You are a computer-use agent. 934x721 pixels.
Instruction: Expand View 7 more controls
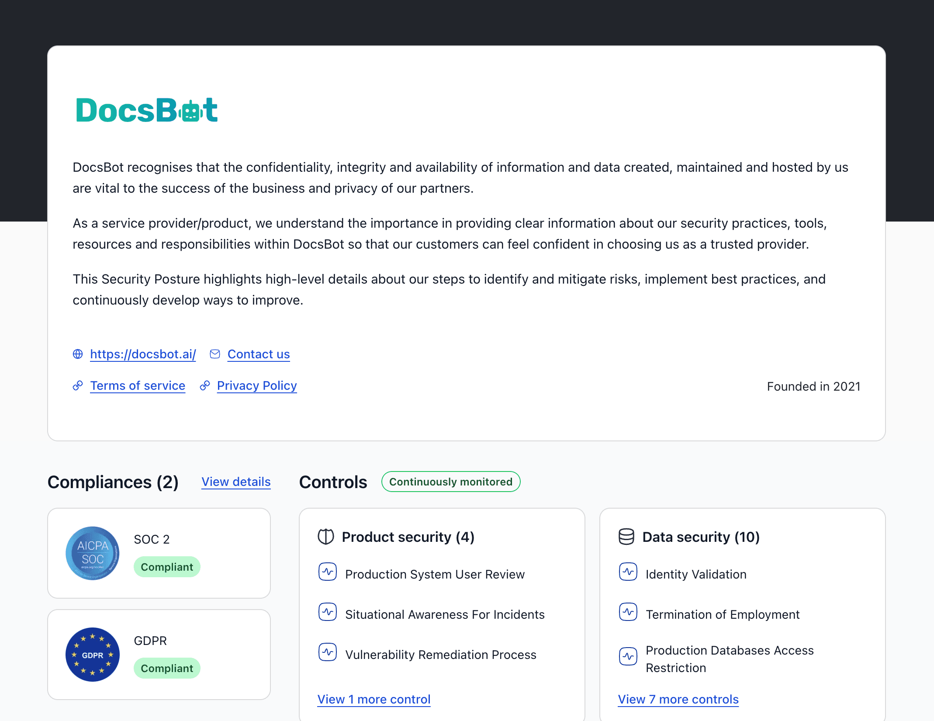point(678,699)
